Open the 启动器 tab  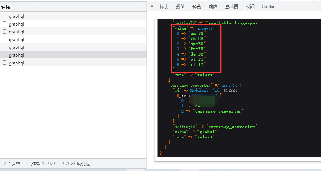[232, 7]
